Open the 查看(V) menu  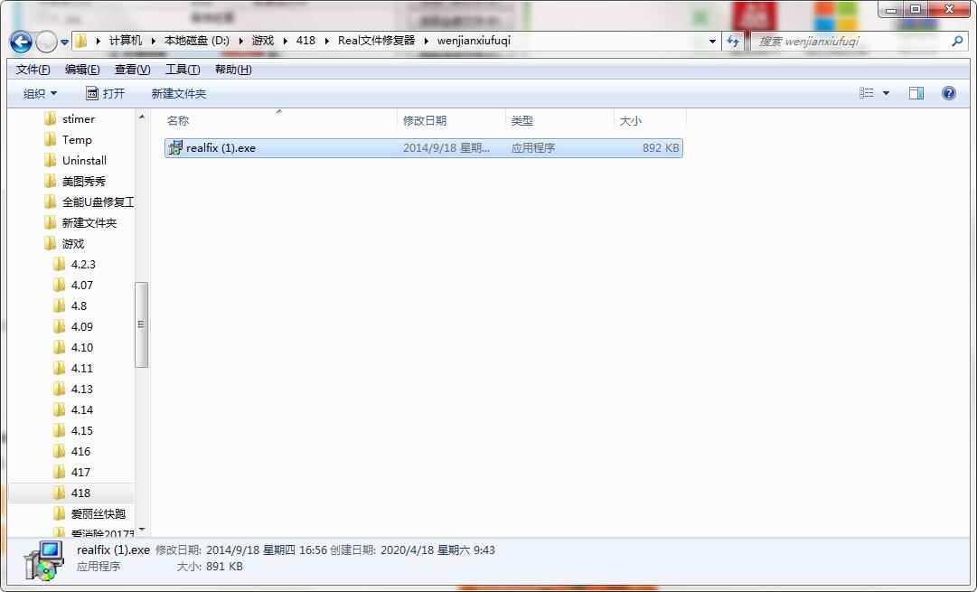pos(132,70)
